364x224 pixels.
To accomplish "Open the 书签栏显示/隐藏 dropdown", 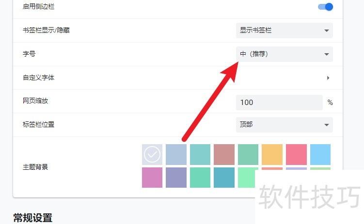I will (284, 30).
